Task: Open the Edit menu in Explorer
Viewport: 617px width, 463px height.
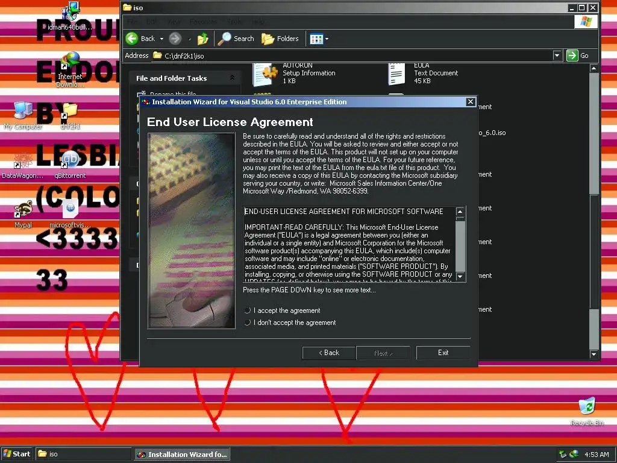Action: 151,22
